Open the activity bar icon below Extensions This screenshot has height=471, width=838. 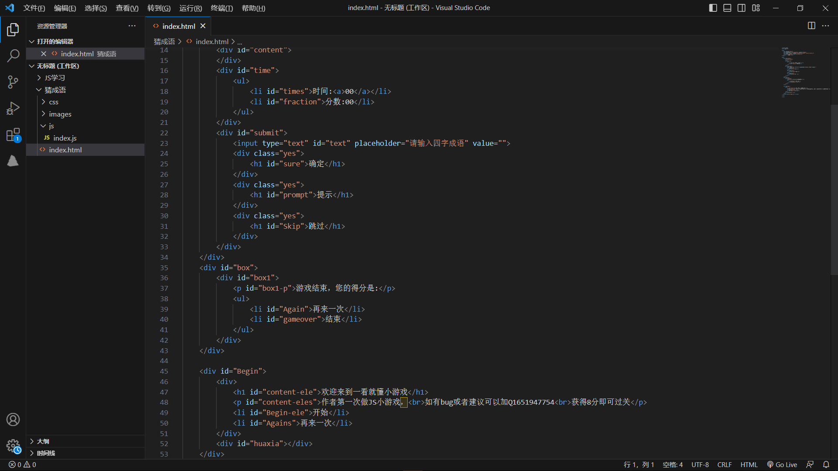[13, 161]
